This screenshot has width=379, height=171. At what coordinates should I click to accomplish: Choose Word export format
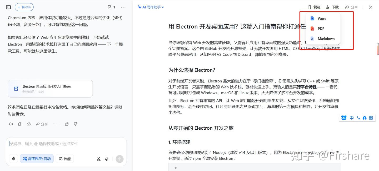click(323, 19)
